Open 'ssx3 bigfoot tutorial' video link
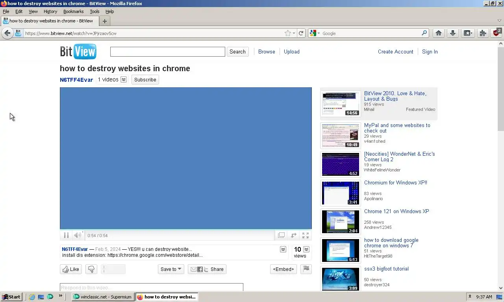 pyautogui.click(x=386, y=269)
